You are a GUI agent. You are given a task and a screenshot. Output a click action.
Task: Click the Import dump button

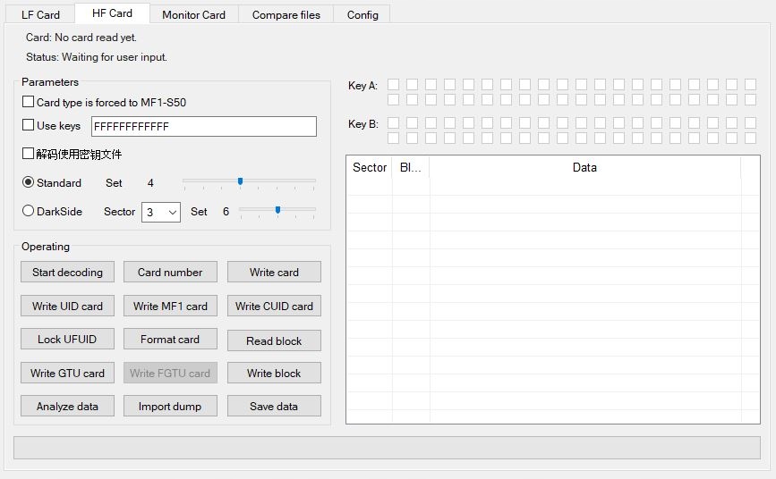click(170, 407)
